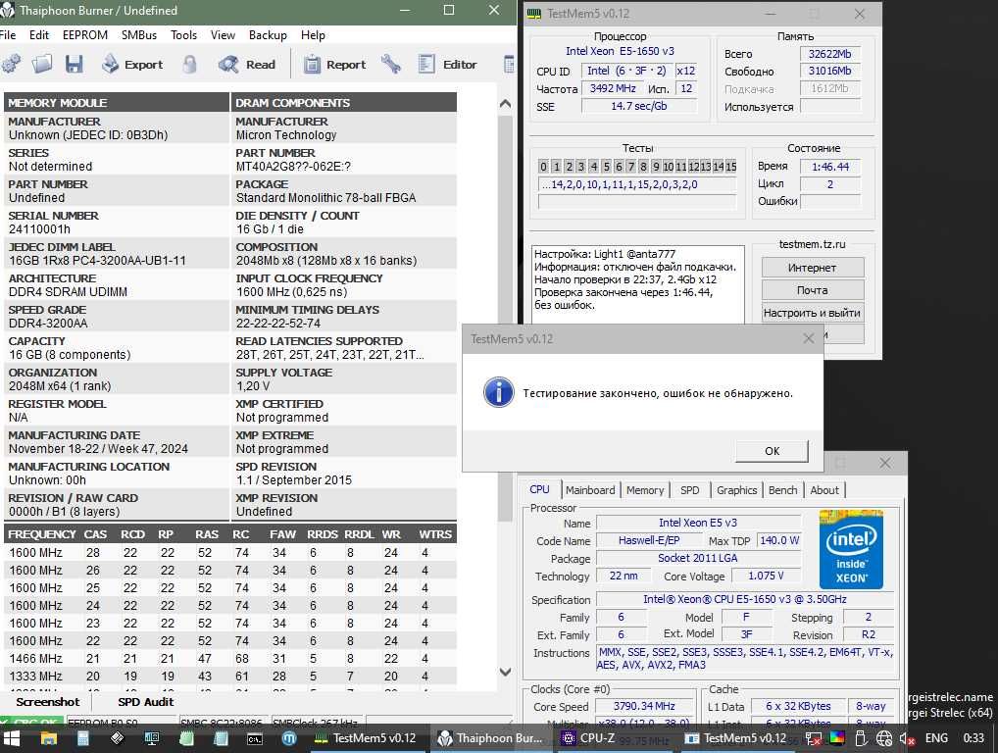Viewport: 998px width, 753px height.
Task: Select the Mainboard tab in CPU-Z
Action: [590, 490]
